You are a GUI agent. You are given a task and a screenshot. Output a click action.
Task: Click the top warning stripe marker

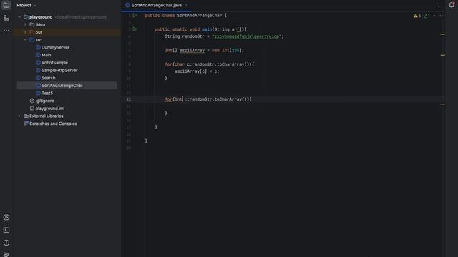pos(443,34)
